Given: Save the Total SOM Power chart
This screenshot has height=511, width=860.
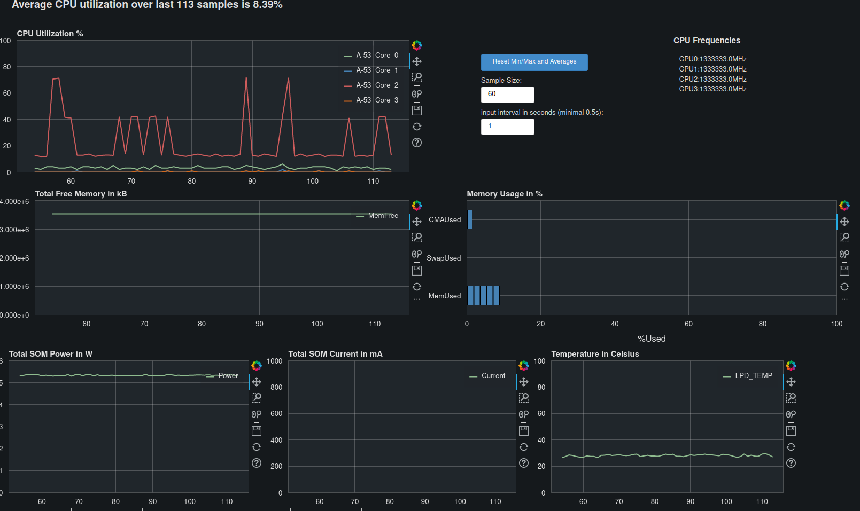Looking at the screenshot, I should click(x=257, y=430).
